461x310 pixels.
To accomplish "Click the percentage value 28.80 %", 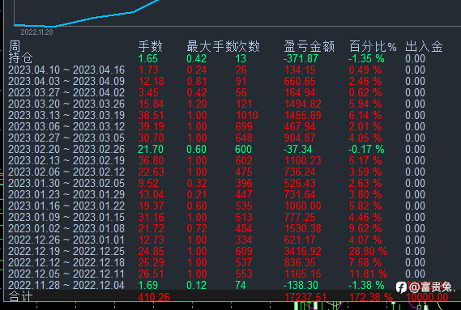I will pos(368,251).
